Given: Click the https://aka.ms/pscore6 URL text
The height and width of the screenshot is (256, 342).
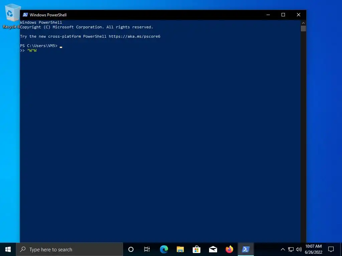Looking at the screenshot, I should point(135,36).
